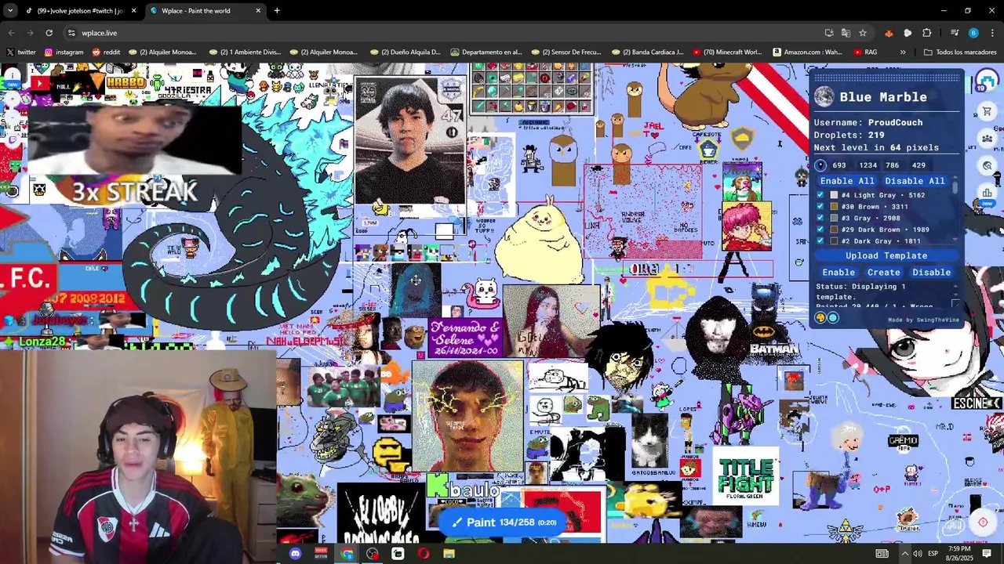This screenshot has height=564, width=1004.
Task: Open Opera from the taskbar
Action: pyautogui.click(x=424, y=554)
